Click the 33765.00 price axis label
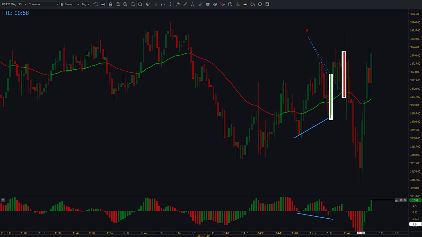Image resolution: width=422 pixels, height=237 pixels. pos(415,14)
